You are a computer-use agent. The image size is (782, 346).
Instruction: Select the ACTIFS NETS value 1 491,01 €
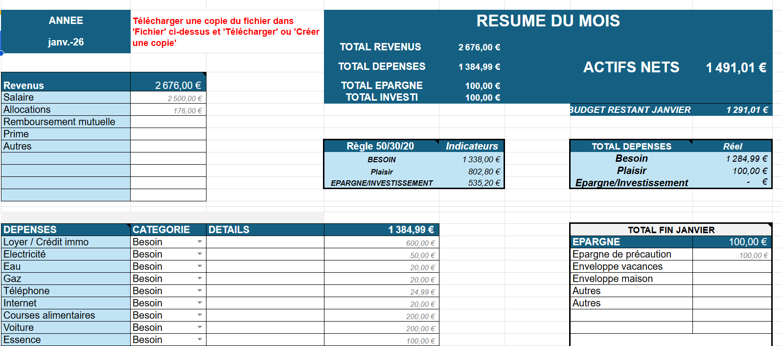coord(736,67)
